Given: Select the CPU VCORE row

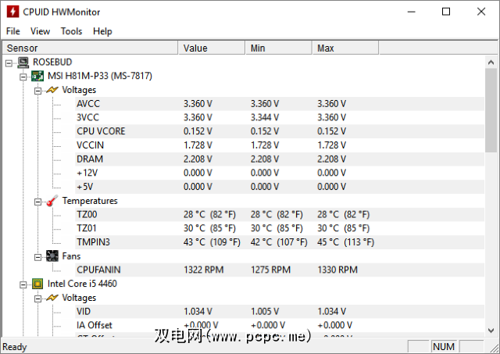Looking at the screenshot, I should pos(280,131).
